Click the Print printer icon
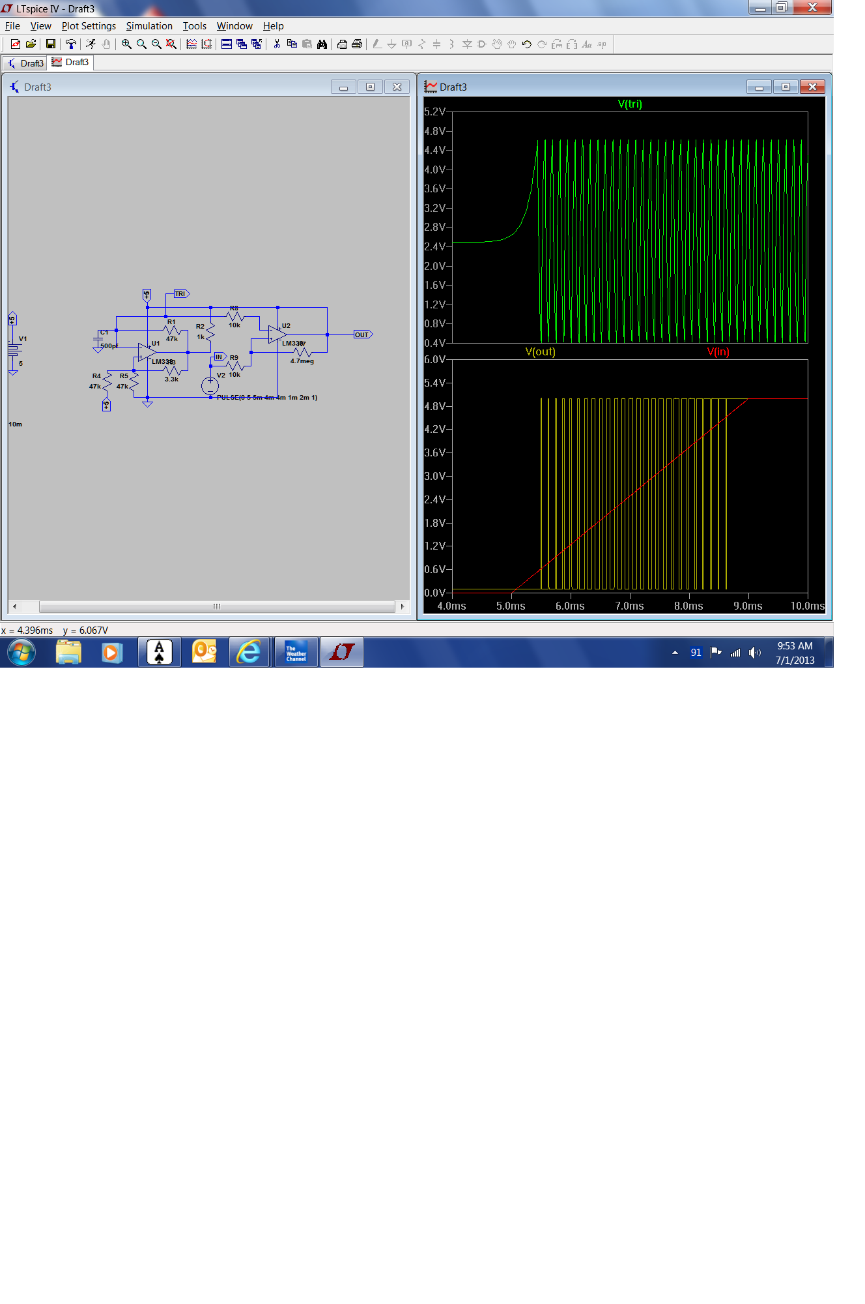 coord(357,44)
